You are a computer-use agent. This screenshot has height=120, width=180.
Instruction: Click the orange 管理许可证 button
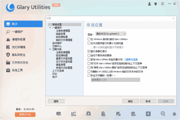(x=25, y=114)
